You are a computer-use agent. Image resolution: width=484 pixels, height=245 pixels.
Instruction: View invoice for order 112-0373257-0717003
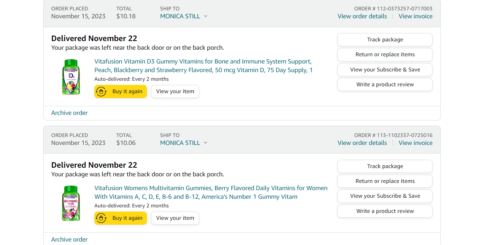coord(416,16)
